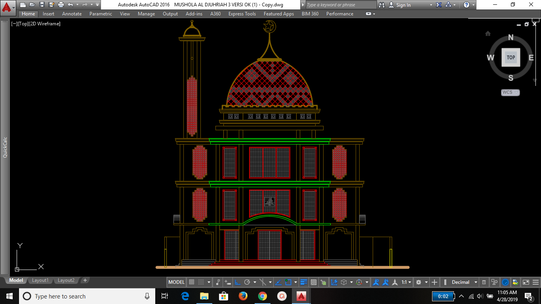
Task: Click the keyword search input field
Action: tap(341, 5)
